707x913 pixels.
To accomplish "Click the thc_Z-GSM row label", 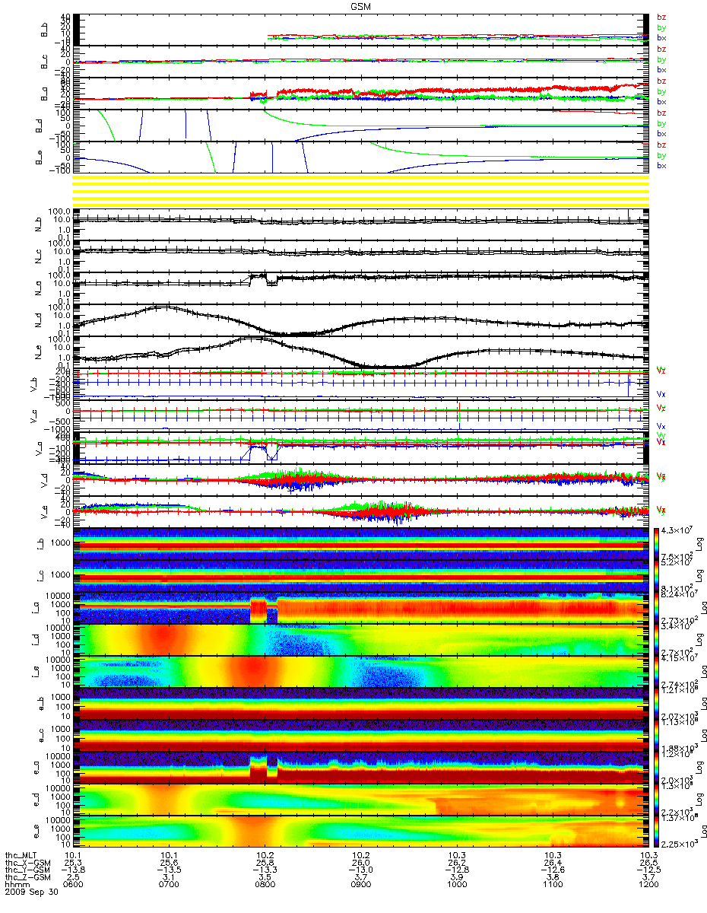I will (27, 878).
